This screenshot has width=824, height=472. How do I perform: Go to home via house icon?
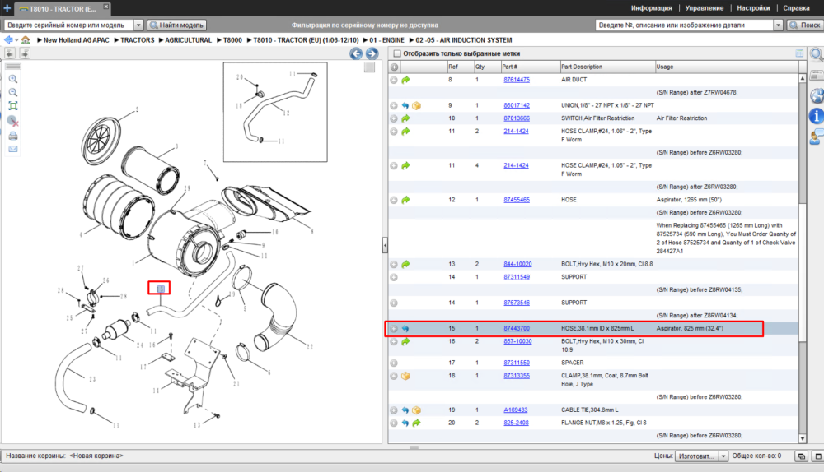[x=26, y=39]
